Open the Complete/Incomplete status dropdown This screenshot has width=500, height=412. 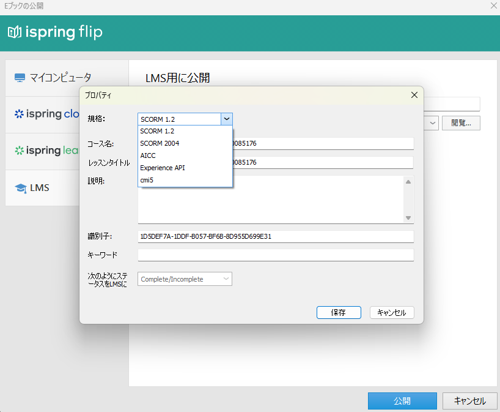(185, 279)
